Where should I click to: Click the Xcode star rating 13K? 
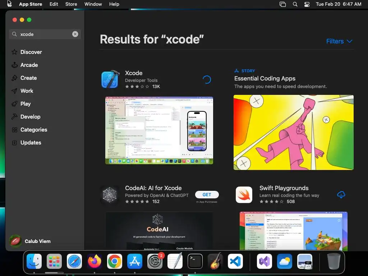click(x=142, y=87)
